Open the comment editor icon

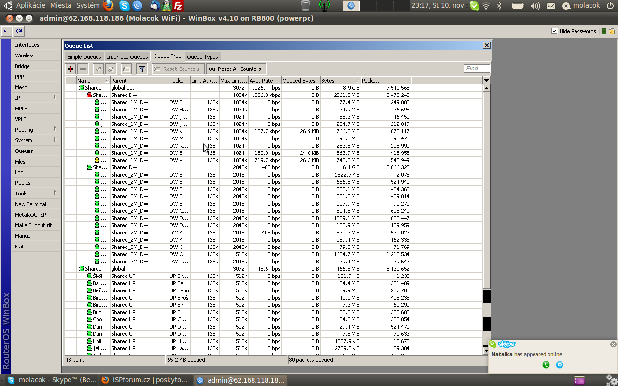[126, 69]
